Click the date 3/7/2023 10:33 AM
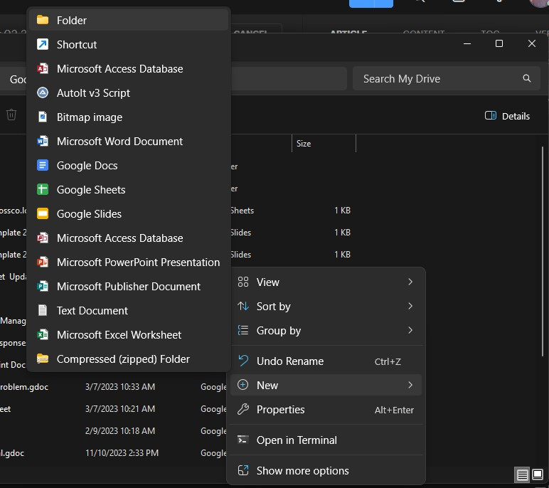 tap(119, 386)
